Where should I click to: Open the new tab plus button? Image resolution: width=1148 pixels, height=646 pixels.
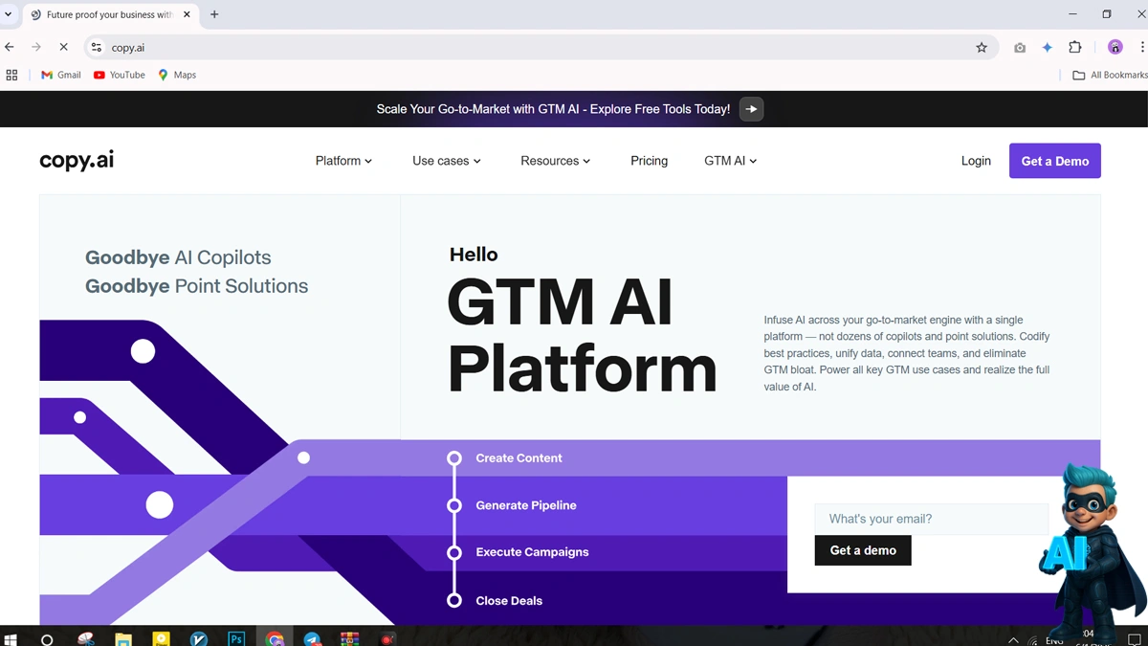tap(214, 14)
